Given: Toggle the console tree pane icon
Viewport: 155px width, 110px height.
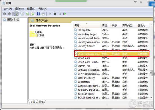Looking at the screenshot, I should [x=16, y=14].
